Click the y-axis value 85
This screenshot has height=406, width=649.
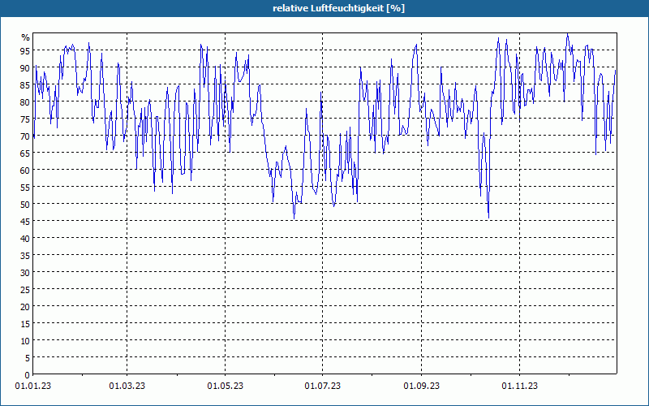click(x=25, y=85)
